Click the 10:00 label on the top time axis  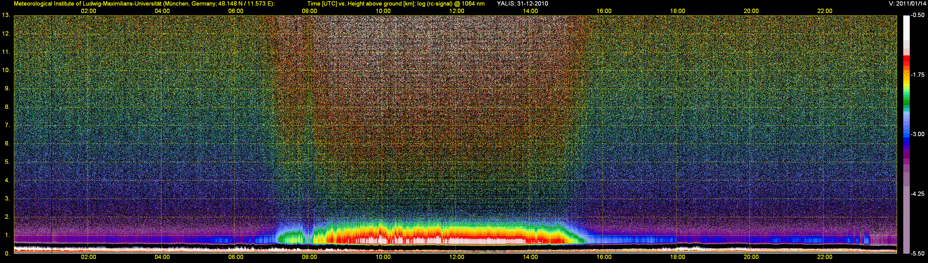(x=383, y=11)
